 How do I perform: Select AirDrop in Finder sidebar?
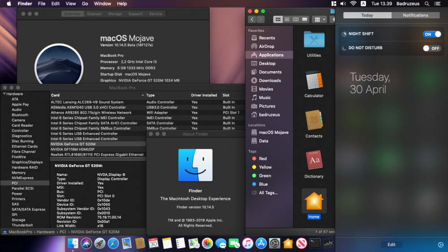pos(269,46)
